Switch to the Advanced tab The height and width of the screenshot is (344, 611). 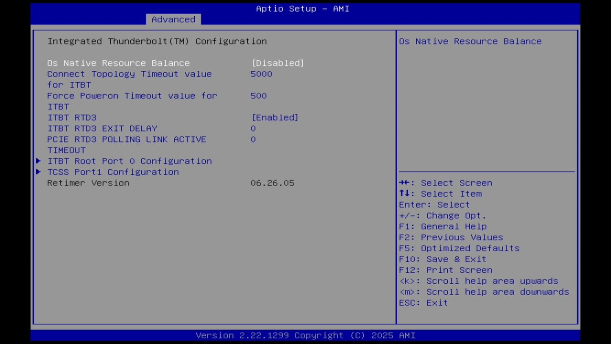click(x=173, y=19)
